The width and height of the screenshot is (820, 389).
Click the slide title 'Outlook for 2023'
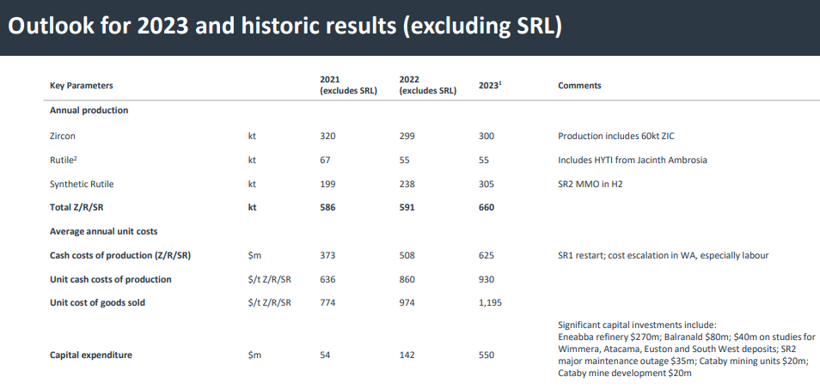pyautogui.click(x=284, y=27)
